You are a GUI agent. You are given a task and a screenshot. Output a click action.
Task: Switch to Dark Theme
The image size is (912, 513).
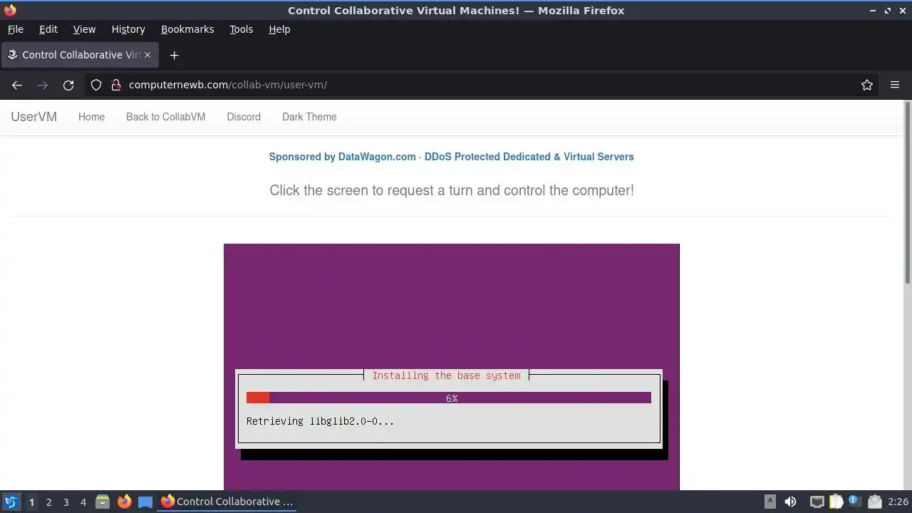pos(309,117)
